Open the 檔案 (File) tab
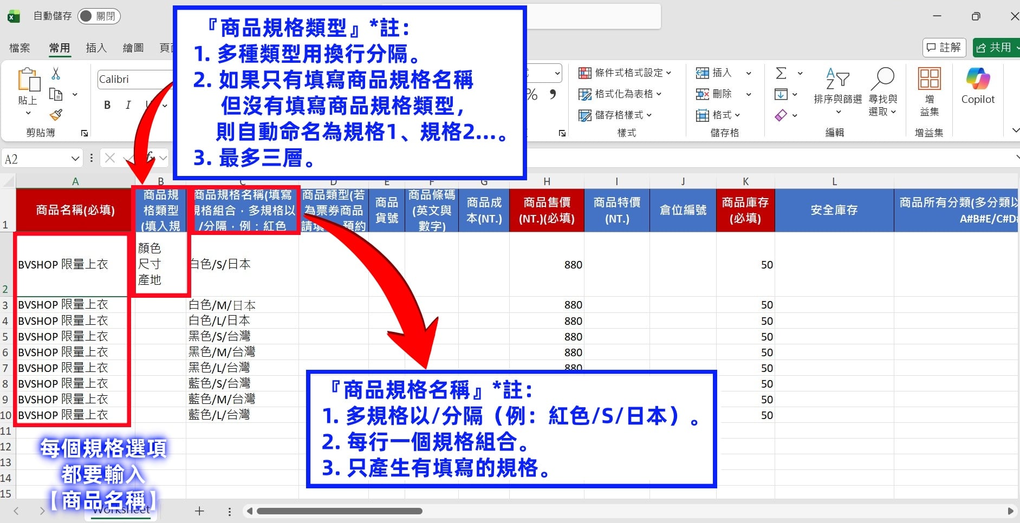Image resolution: width=1020 pixels, height=523 pixels. click(20, 48)
